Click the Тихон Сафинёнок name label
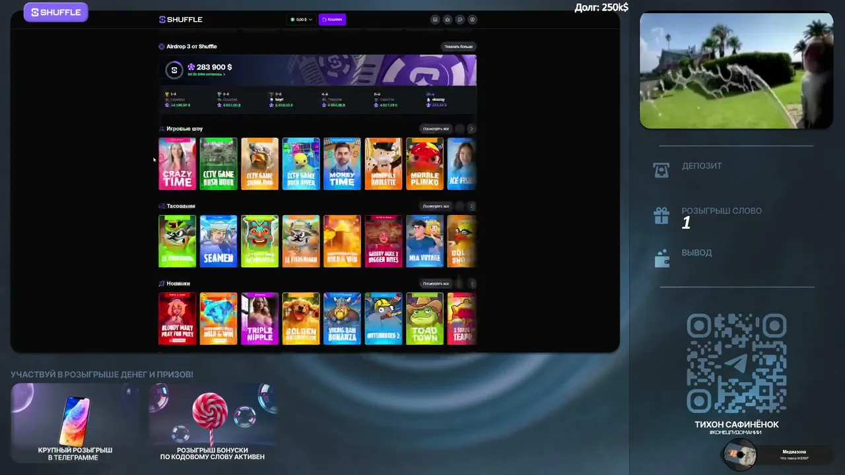Image resolution: width=845 pixels, height=475 pixels. click(737, 425)
